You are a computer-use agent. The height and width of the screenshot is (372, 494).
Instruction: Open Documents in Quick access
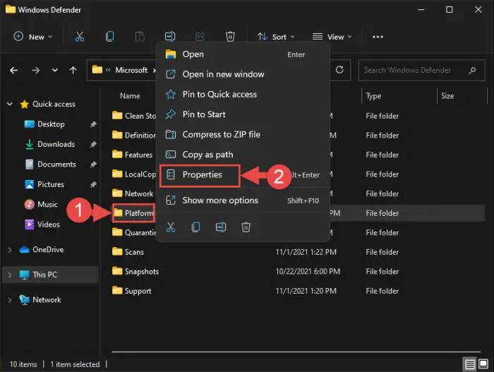56,164
